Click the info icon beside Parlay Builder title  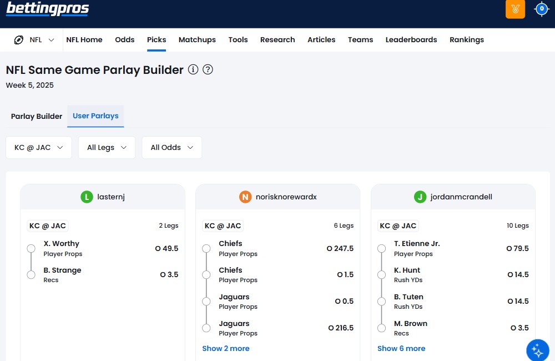(193, 69)
